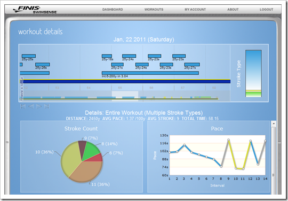Click the Pace chart title
The width and height of the screenshot is (288, 201).
pyautogui.click(x=217, y=128)
